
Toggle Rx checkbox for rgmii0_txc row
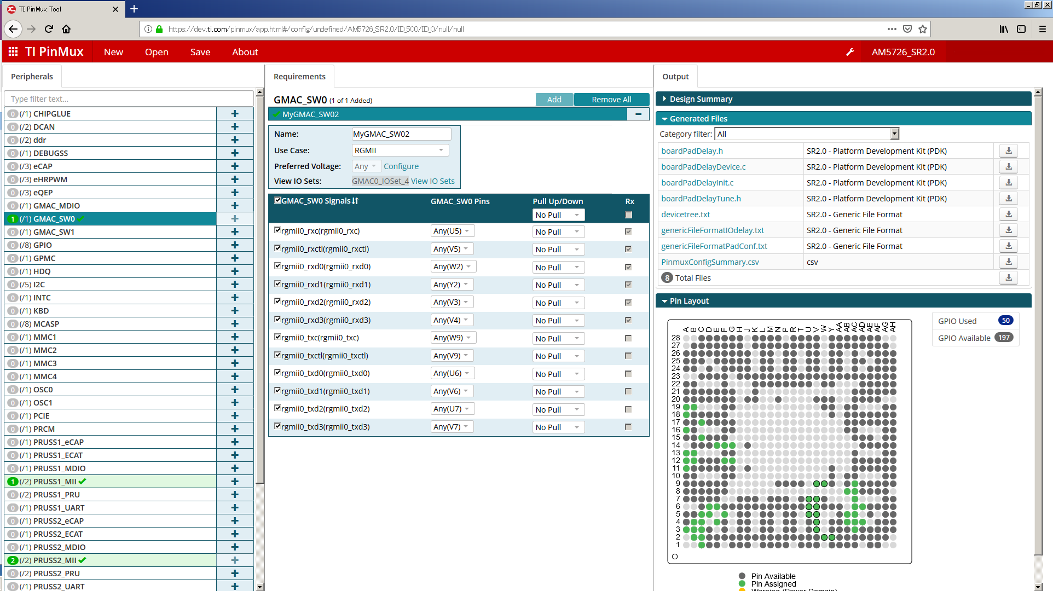[628, 338]
